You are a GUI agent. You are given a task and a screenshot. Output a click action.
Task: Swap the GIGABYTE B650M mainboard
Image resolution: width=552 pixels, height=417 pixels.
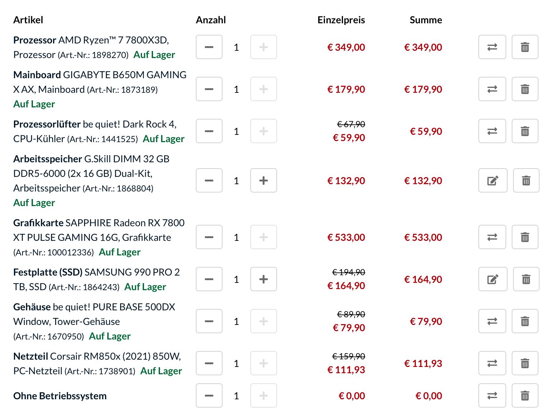492,89
